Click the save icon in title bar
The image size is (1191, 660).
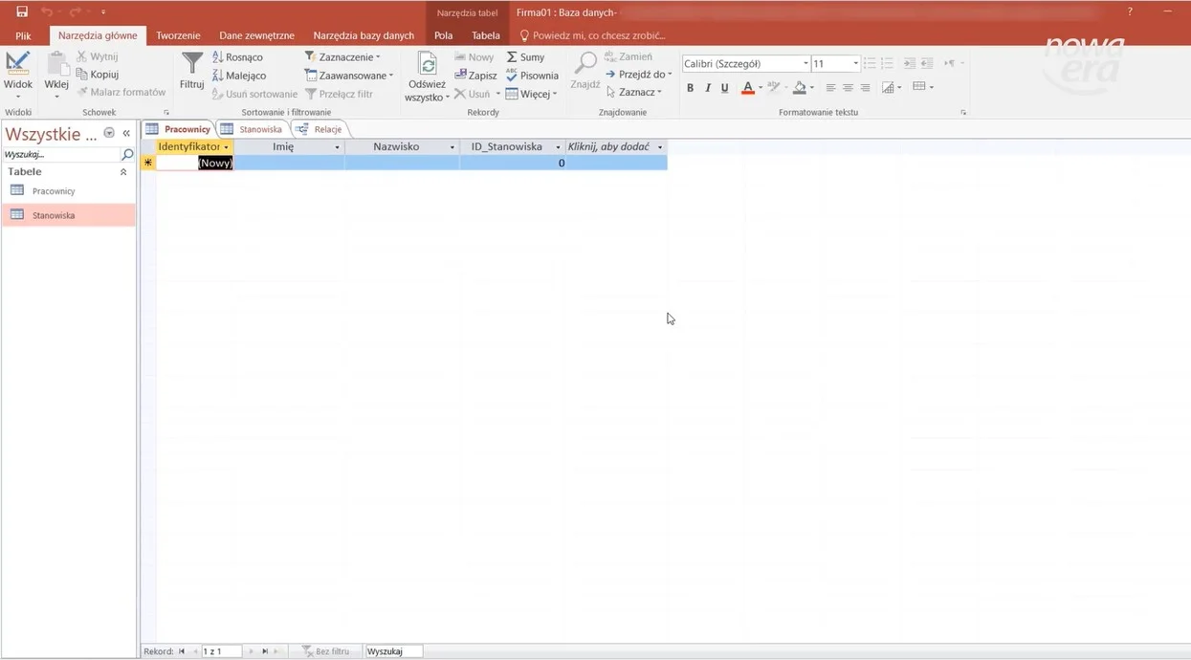coord(22,11)
